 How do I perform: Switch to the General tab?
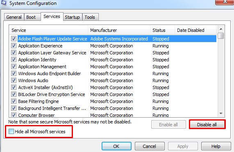[x=14, y=17]
